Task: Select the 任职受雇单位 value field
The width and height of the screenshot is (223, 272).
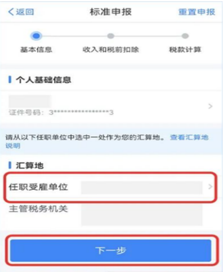Action: [x=142, y=188]
